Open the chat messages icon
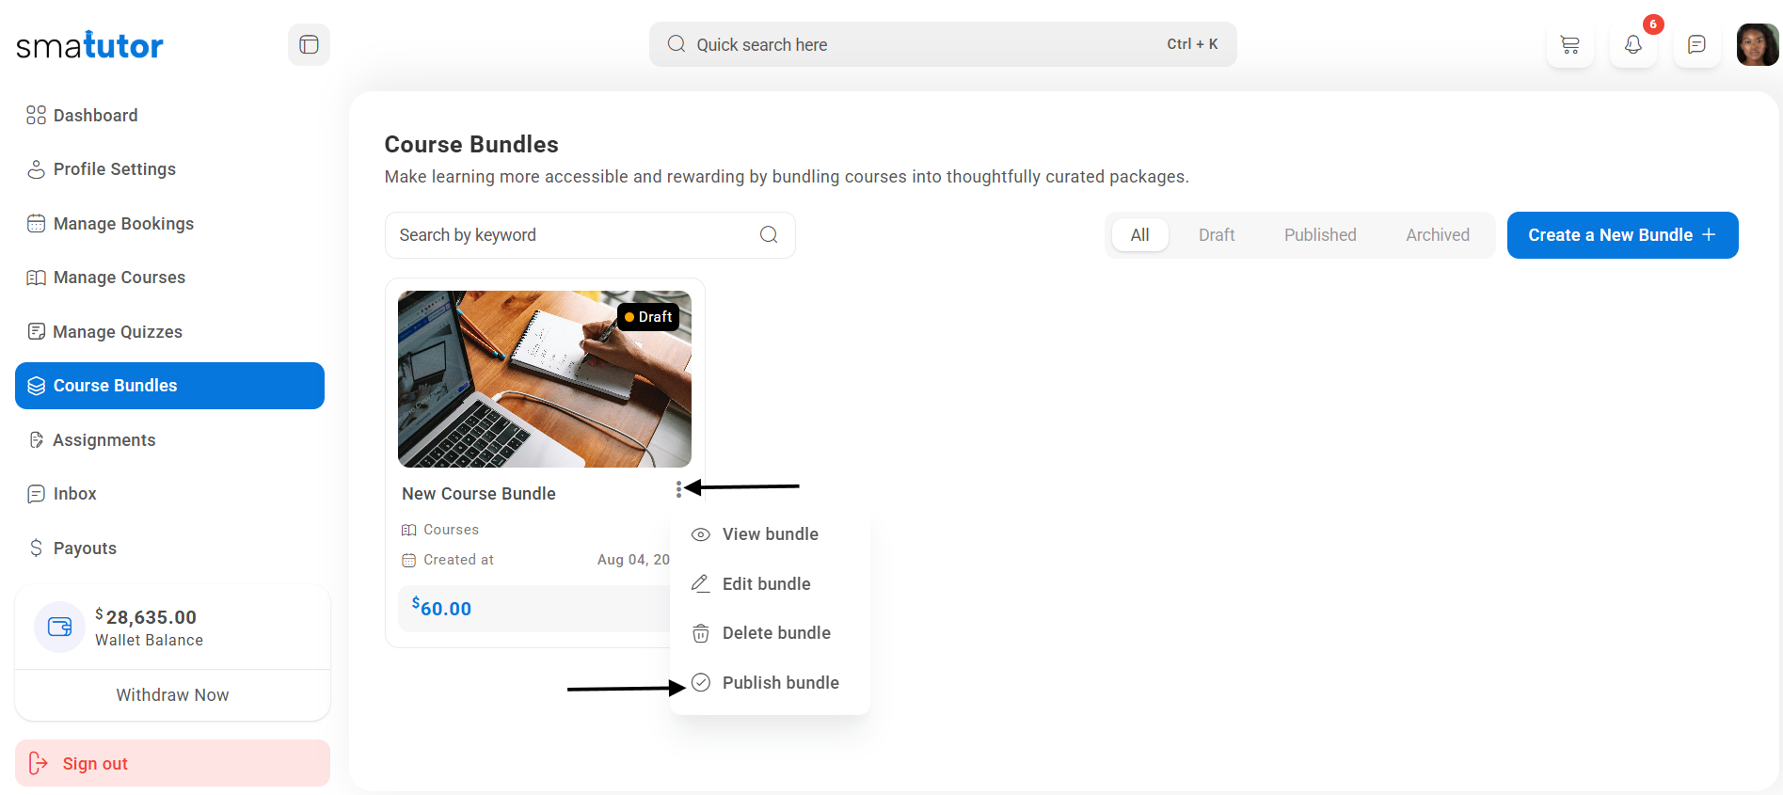This screenshot has width=1783, height=795. point(1696,44)
